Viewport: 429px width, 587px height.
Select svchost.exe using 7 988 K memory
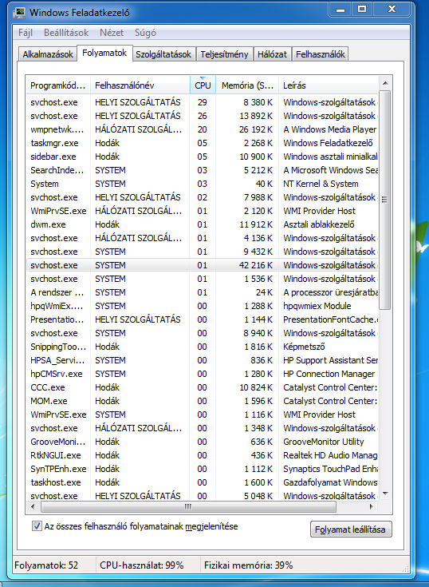[203, 197]
